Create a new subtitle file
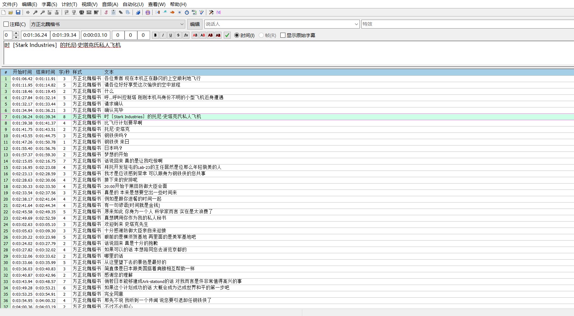Image resolution: width=574 pixels, height=316 pixels. coord(3,12)
